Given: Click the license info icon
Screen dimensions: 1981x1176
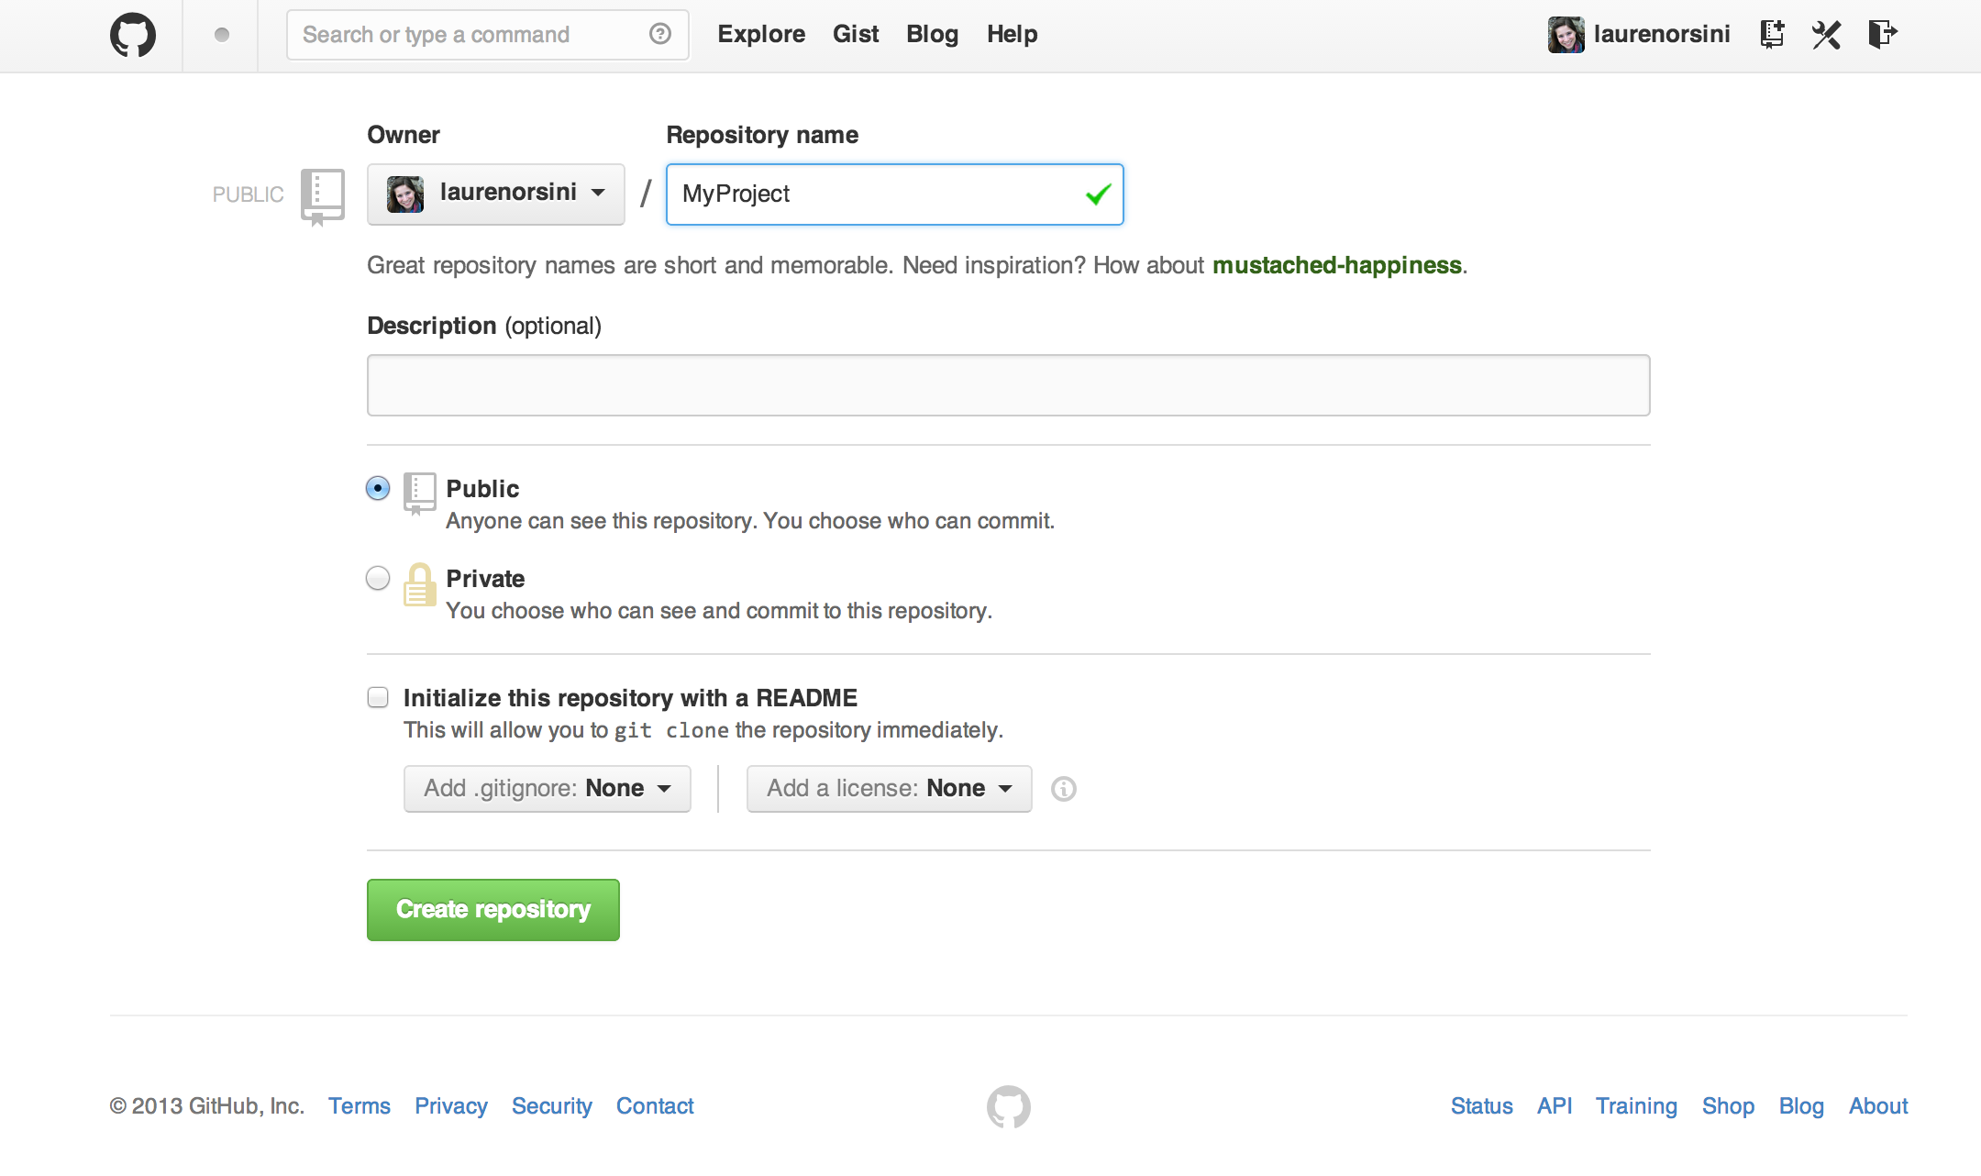Looking at the screenshot, I should pyautogui.click(x=1064, y=789).
